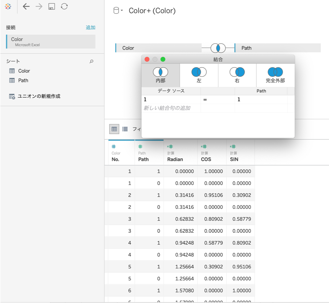329x303 pixels.
Task: Click the Tableau logo to go home
Action: point(8,6)
